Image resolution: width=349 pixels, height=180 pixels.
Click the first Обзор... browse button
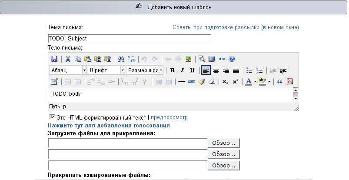[x=224, y=143]
